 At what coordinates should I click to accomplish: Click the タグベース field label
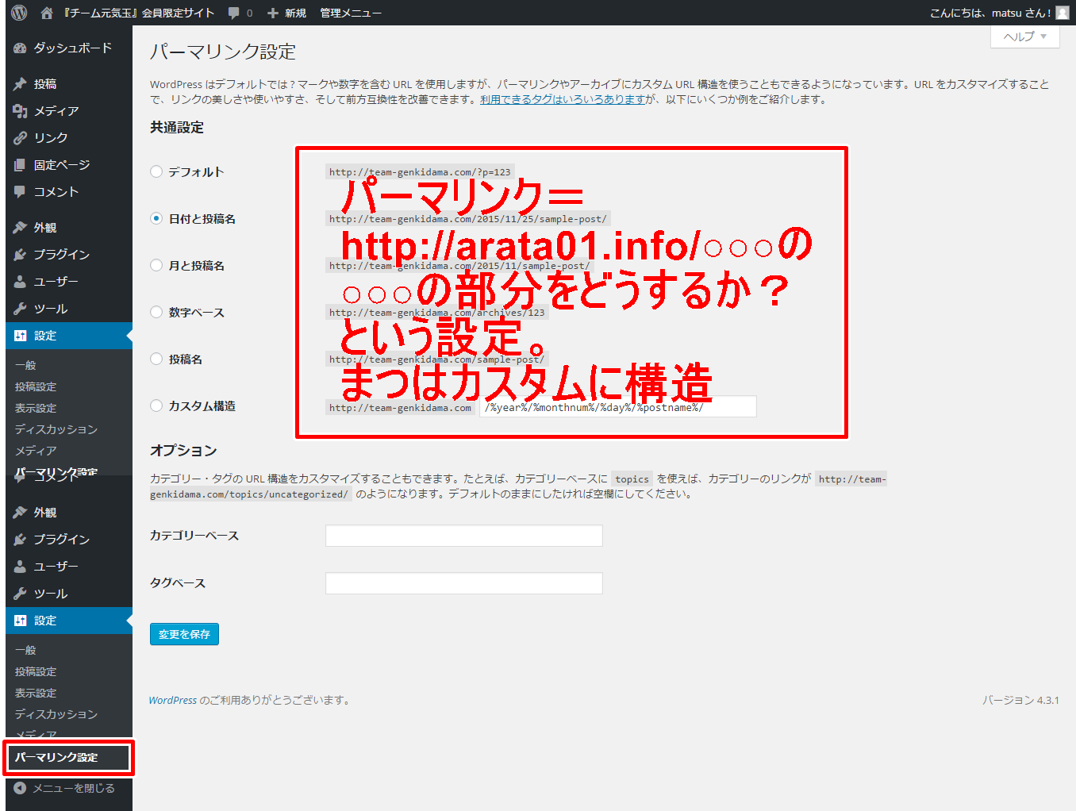pos(178,582)
